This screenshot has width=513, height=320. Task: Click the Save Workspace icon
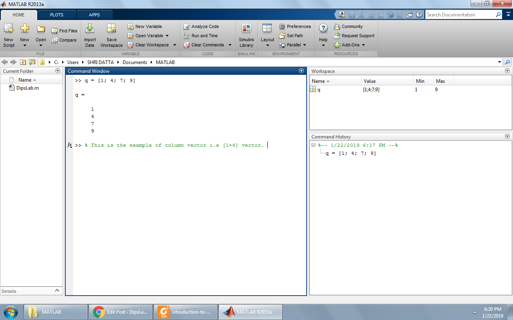[111, 29]
